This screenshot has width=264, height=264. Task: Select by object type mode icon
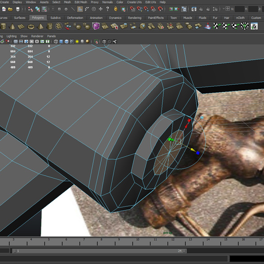point(37,9)
